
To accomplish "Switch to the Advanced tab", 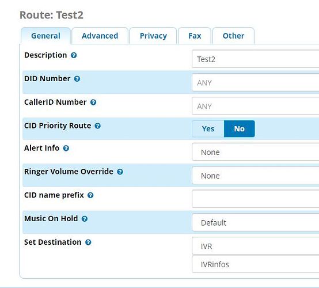I will [100, 36].
